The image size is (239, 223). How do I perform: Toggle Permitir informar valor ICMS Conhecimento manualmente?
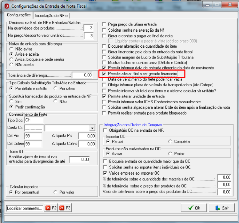point(104,102)
